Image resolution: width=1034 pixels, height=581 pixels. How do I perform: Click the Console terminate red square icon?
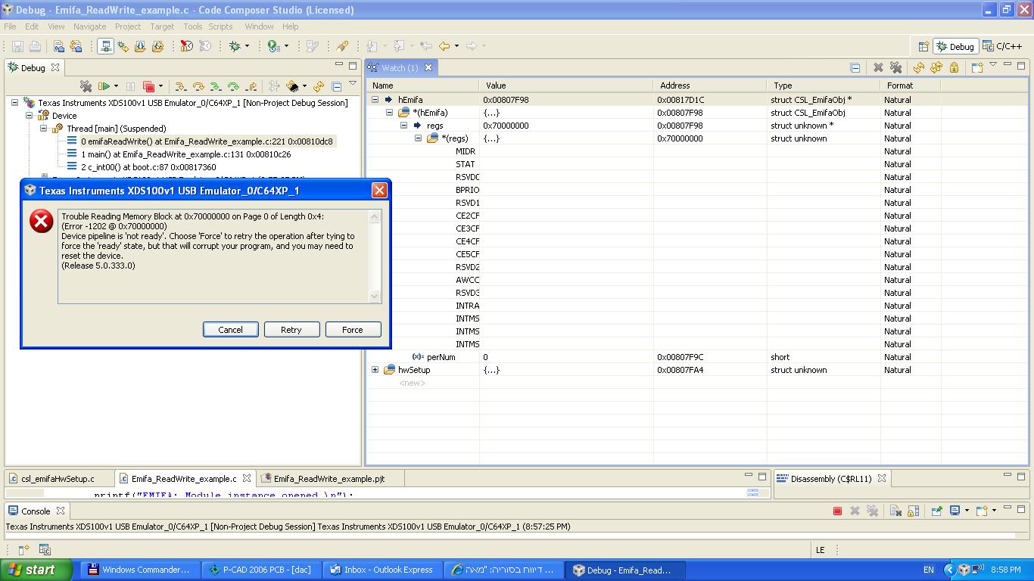[837, 511]
